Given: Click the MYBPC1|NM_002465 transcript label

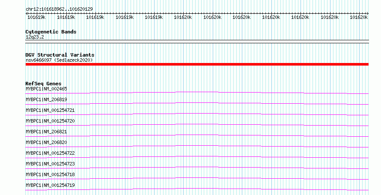Looking at the screenshot, I should 46,89.
